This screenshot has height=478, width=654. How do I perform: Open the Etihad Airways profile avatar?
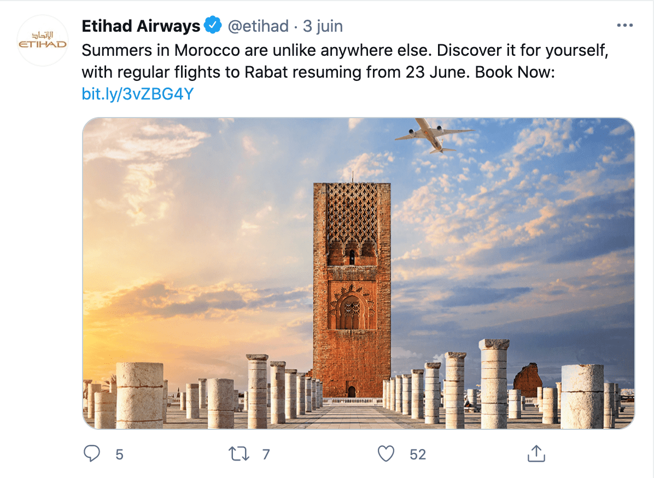[x=43, y=41]
